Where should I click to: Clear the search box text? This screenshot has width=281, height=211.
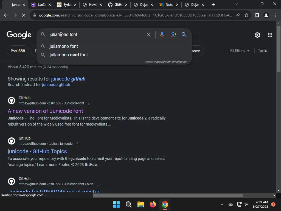point(148,34)
